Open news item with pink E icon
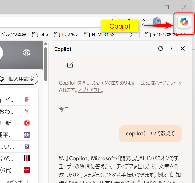The width and height of the screenshot is (195, 183). (15, 99)
